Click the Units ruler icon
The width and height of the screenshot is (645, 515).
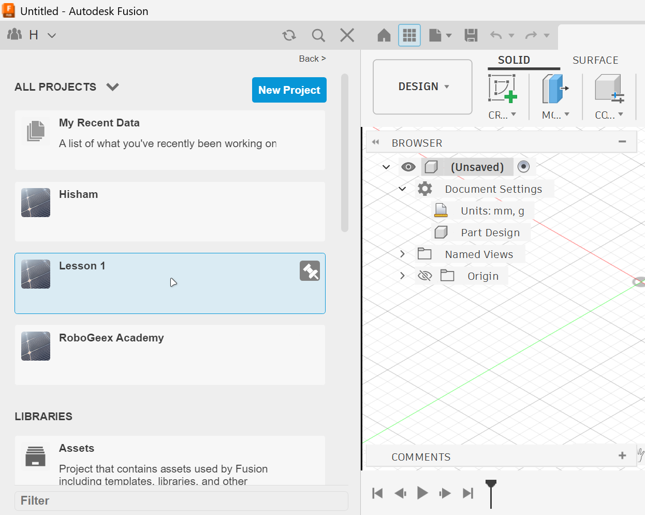click(x=441, y=210)
